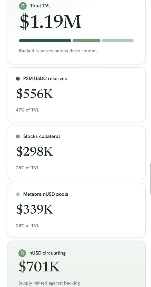The width and height of the screenshot is (151, 287).
Task: Click the 25% of TVL label
Action: 28,168
